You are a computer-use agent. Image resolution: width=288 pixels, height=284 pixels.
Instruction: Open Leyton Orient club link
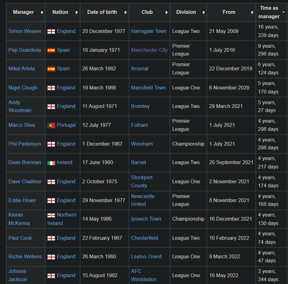(x=147, y=256)
